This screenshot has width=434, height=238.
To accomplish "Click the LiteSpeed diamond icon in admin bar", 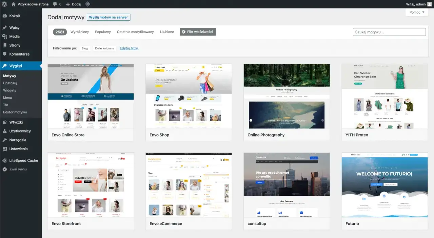I will 87,4.
